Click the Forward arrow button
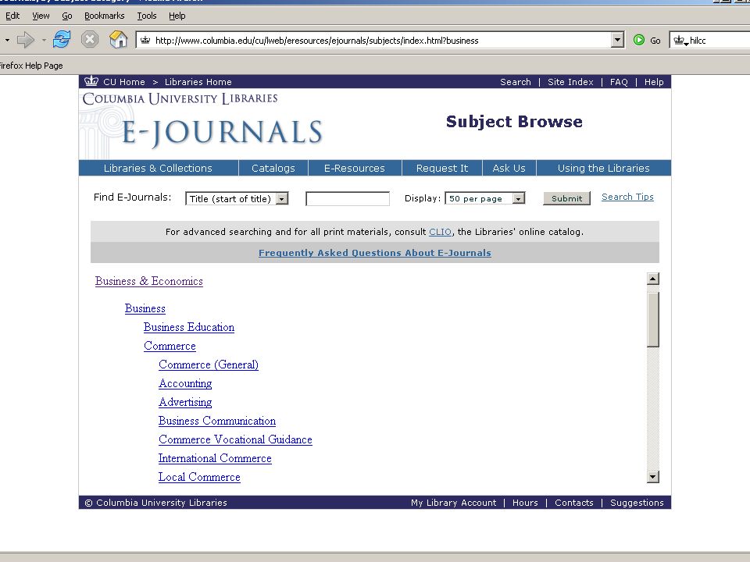Image resolution: width=750 pixels, height=562 pixels. 25,40
